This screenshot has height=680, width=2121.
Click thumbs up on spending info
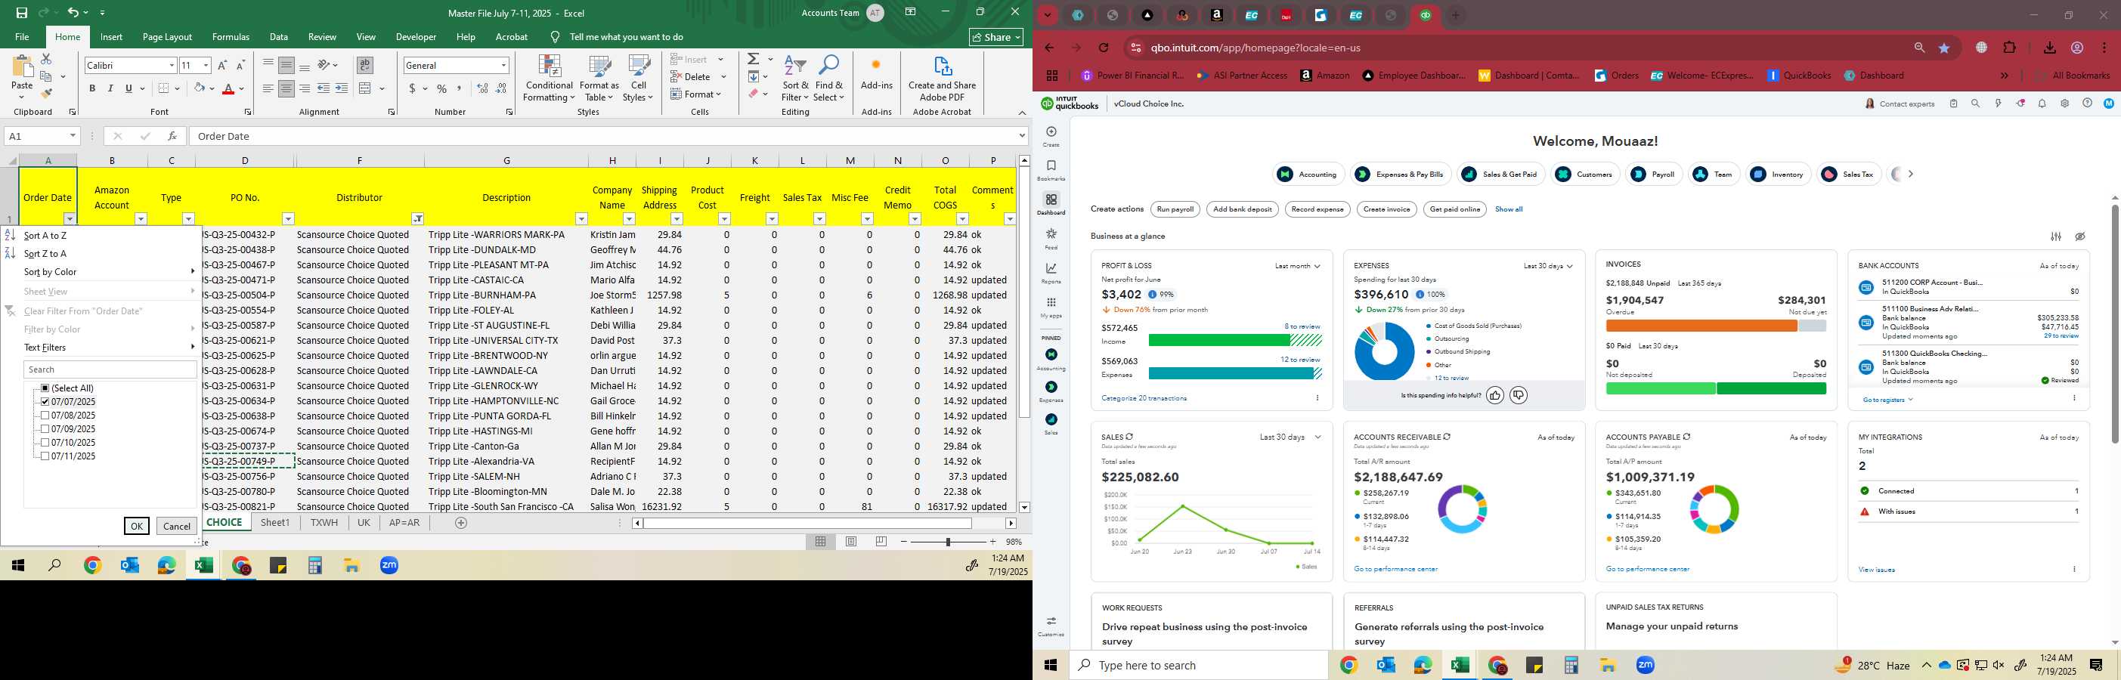1494,396
